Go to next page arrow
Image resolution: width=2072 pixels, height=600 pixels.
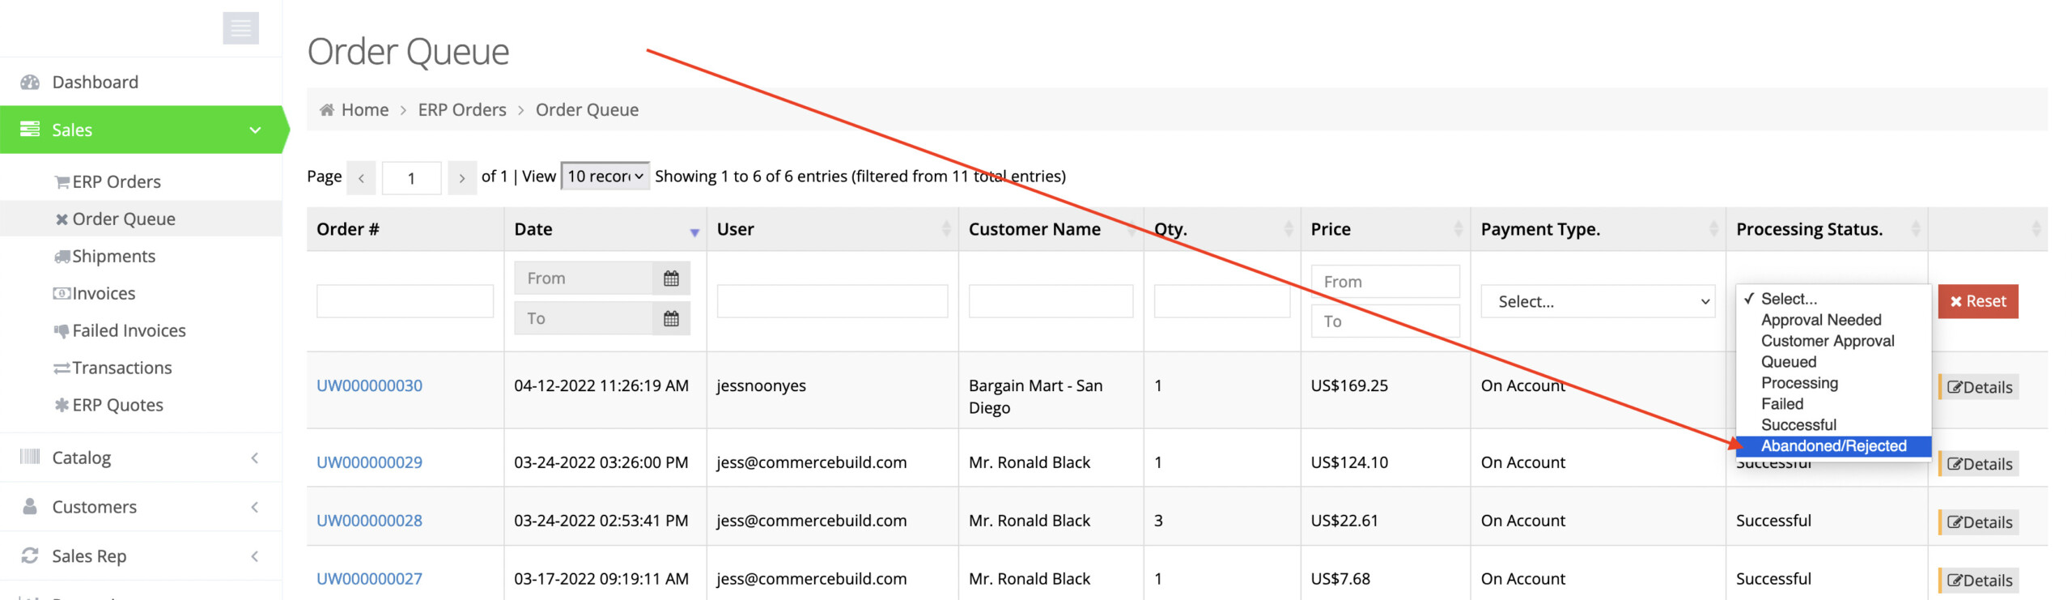click(x=461, y=178)
